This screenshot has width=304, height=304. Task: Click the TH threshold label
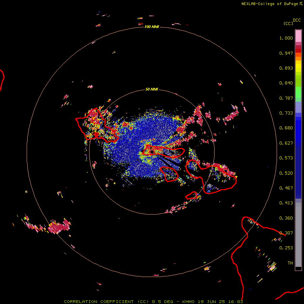[290, 263]
